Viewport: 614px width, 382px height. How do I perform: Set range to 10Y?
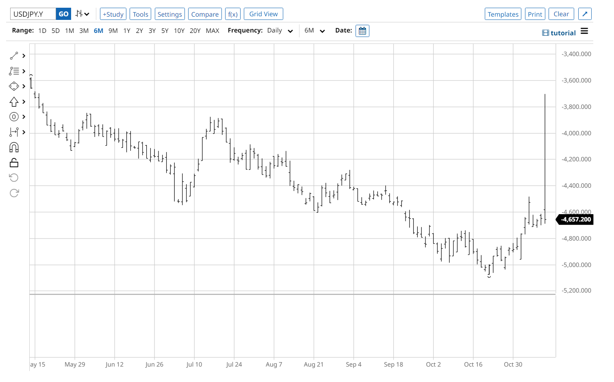(x=179, y=30)
